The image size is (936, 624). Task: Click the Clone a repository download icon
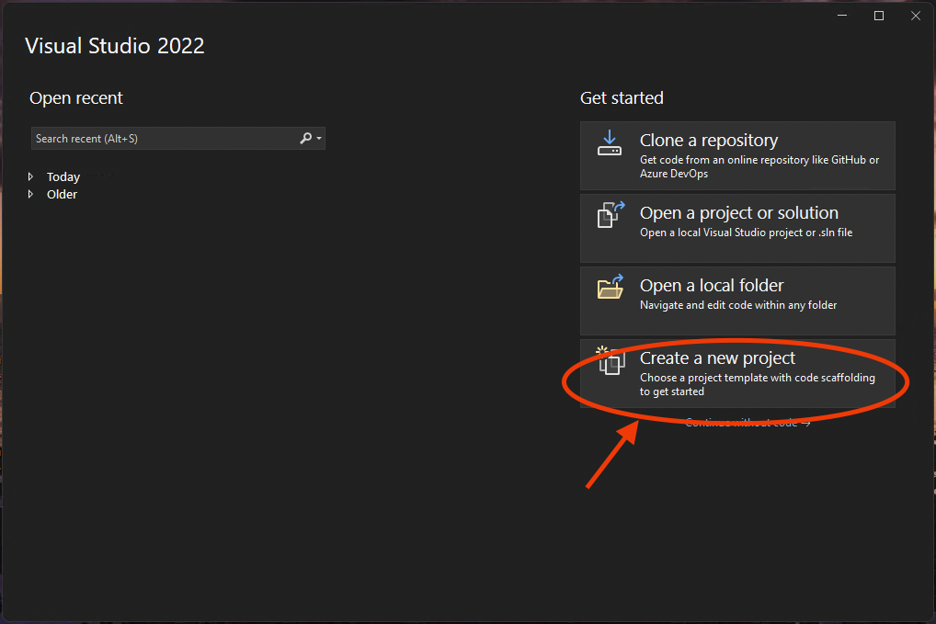[610, 142]
